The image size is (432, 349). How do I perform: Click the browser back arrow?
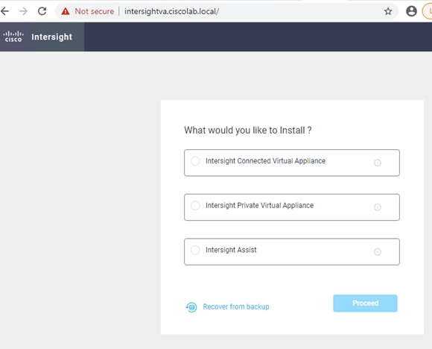(4, 11)
